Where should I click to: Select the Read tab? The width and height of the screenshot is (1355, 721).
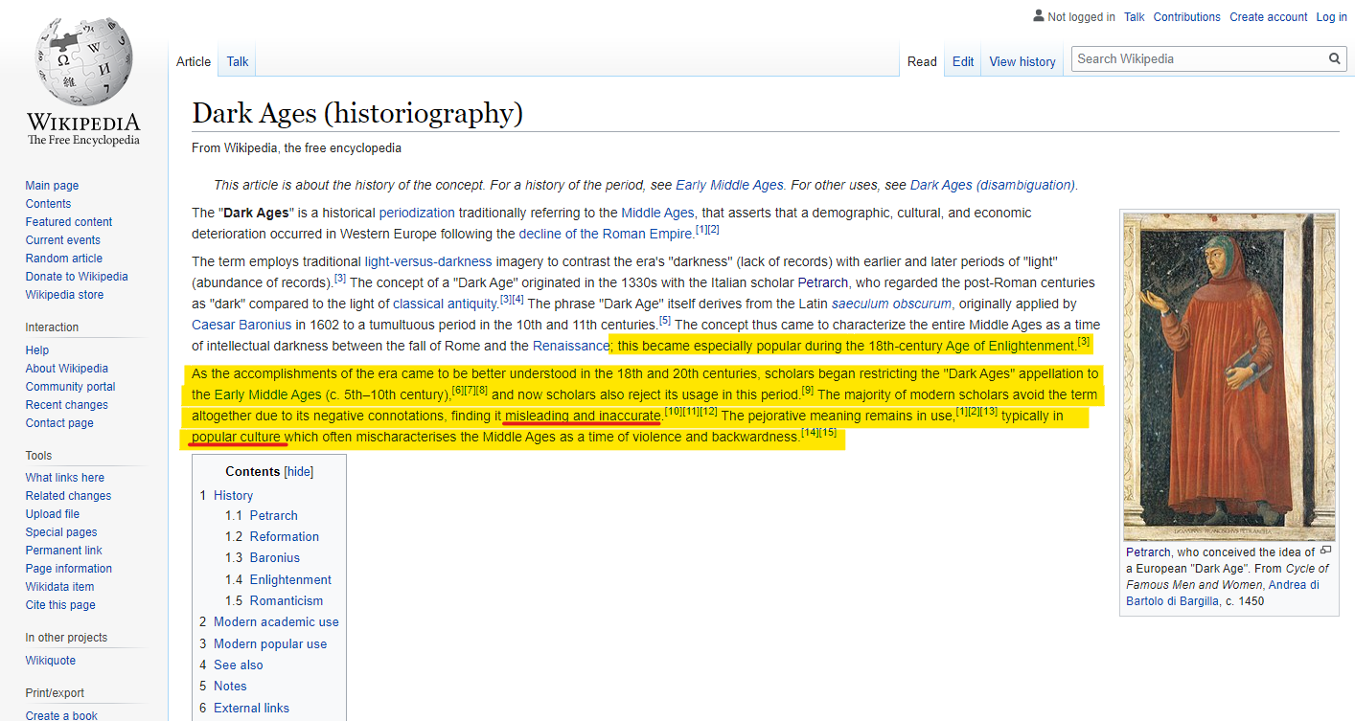[922, 61]
